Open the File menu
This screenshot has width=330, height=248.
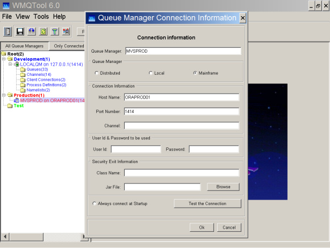coord(7,17)
